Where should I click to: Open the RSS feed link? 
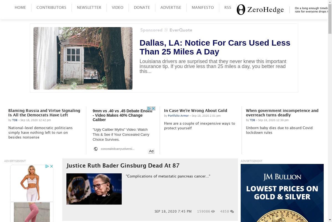tap(228, 7)
